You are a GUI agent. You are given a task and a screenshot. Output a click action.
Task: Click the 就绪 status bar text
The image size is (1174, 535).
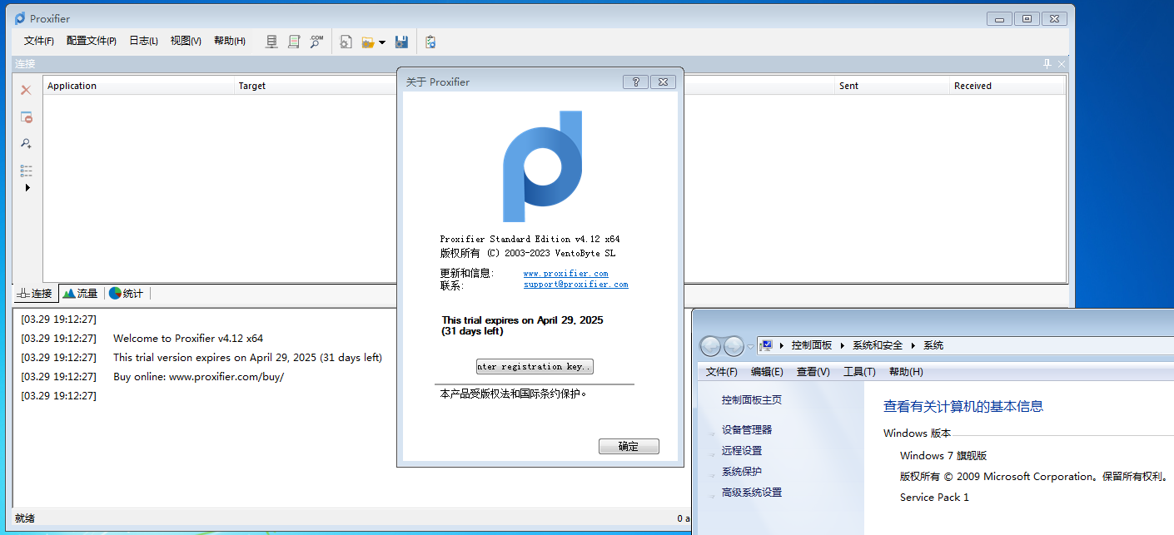point(25,518)
